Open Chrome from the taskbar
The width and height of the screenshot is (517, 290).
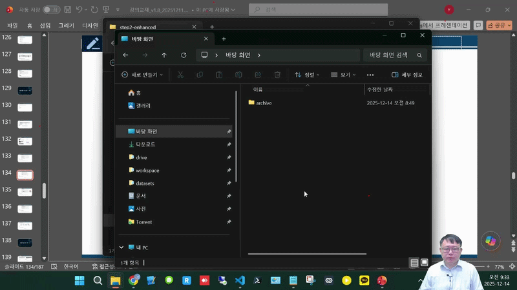pos(134,280)
